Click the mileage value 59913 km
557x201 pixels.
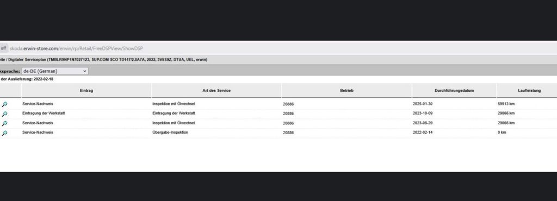pyautogui.click(x=506, y=104)
